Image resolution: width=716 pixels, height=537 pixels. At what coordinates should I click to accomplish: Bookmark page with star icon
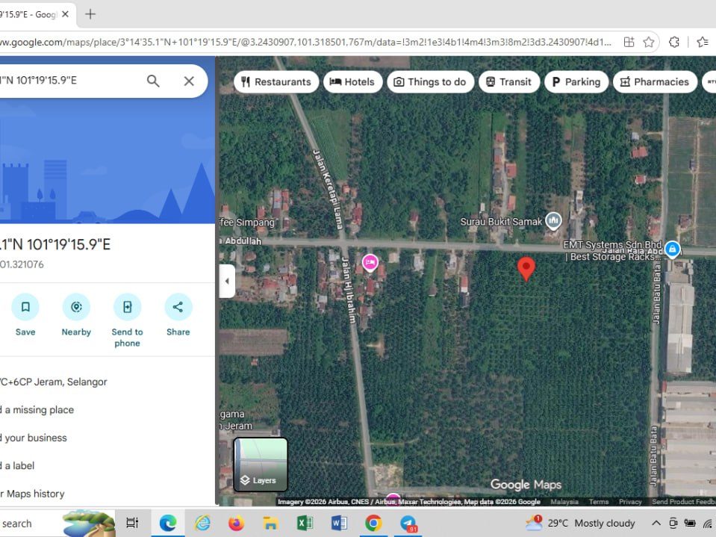[x=648, y=43]
